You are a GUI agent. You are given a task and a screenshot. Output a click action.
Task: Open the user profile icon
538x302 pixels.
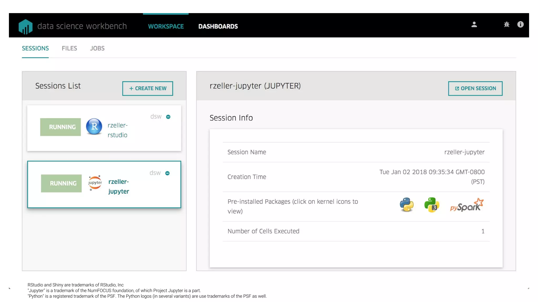pos(474,25)
